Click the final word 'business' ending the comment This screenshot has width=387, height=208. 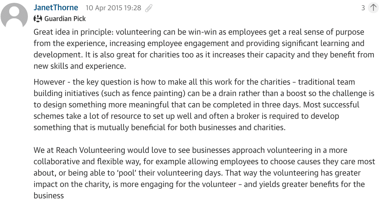tap(49, 195)
